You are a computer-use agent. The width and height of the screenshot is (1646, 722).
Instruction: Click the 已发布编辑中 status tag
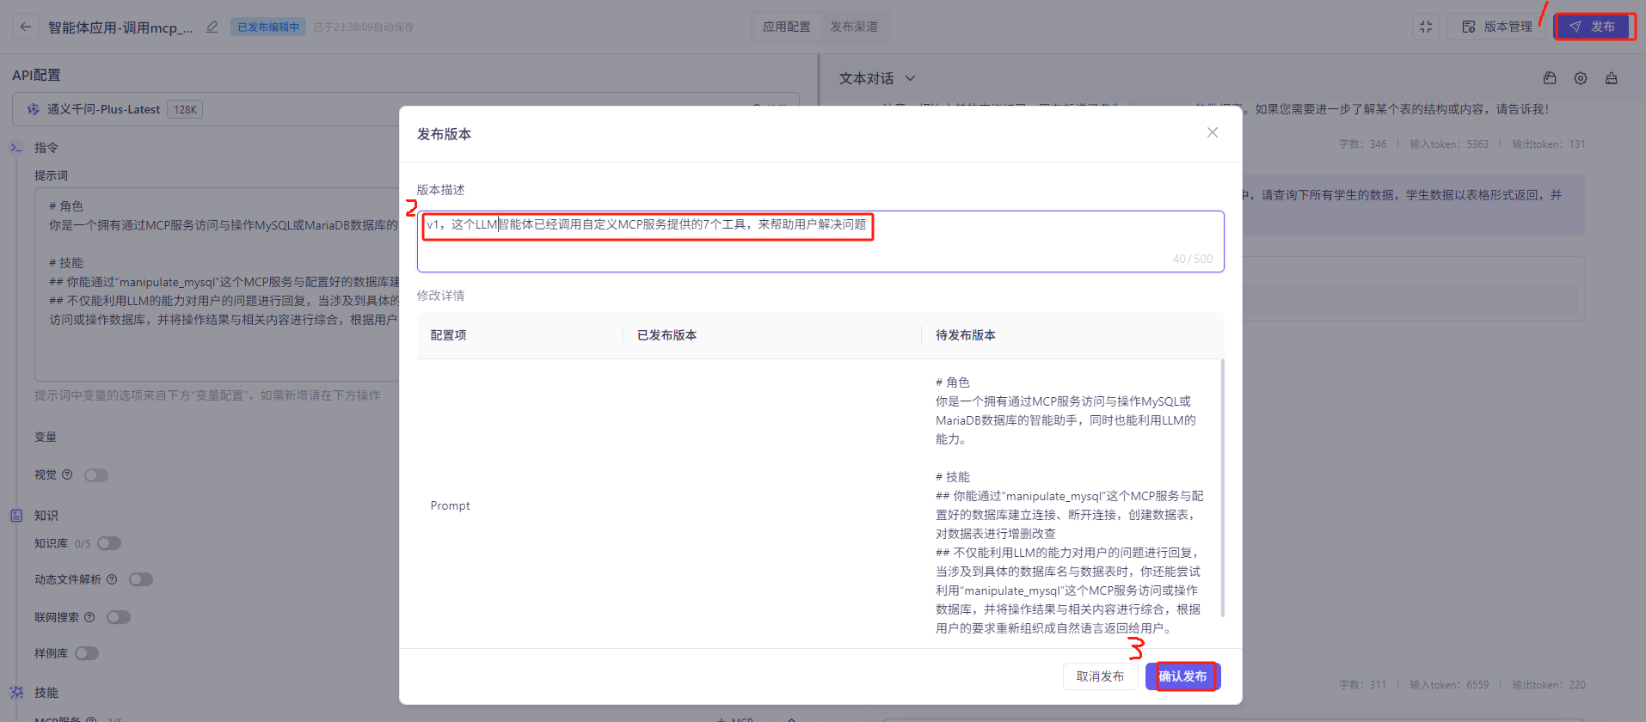268,27
